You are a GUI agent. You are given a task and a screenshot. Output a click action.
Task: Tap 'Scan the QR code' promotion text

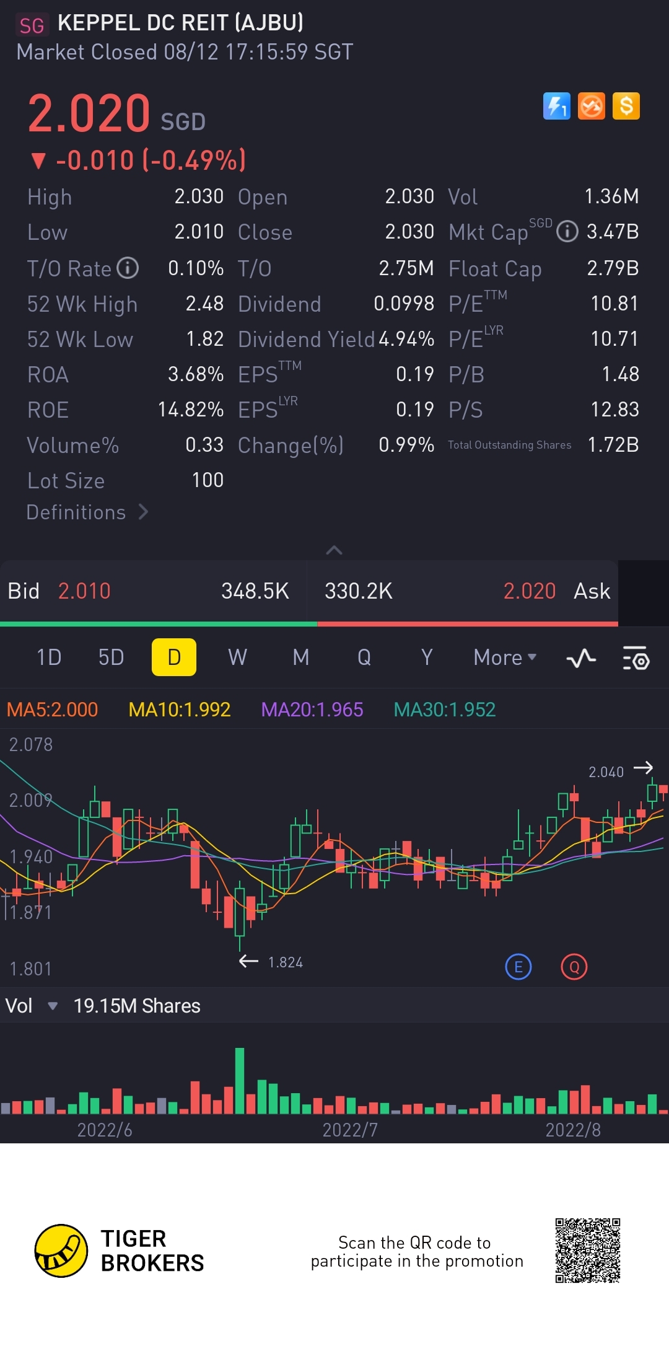pos(417,1252)
